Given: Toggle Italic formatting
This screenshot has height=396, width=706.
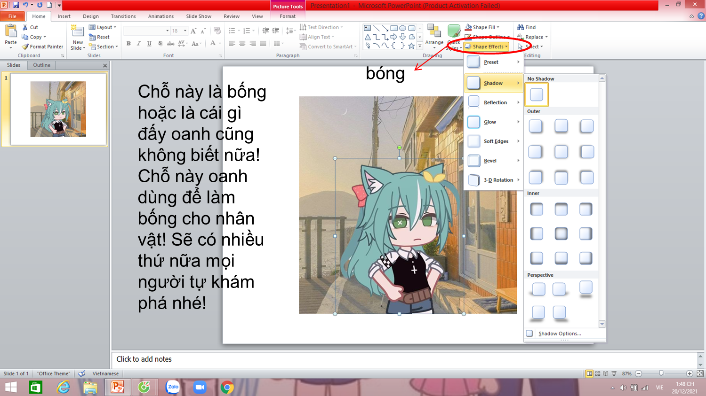Looking at the screenshot, I should click(x=139, y=44).
